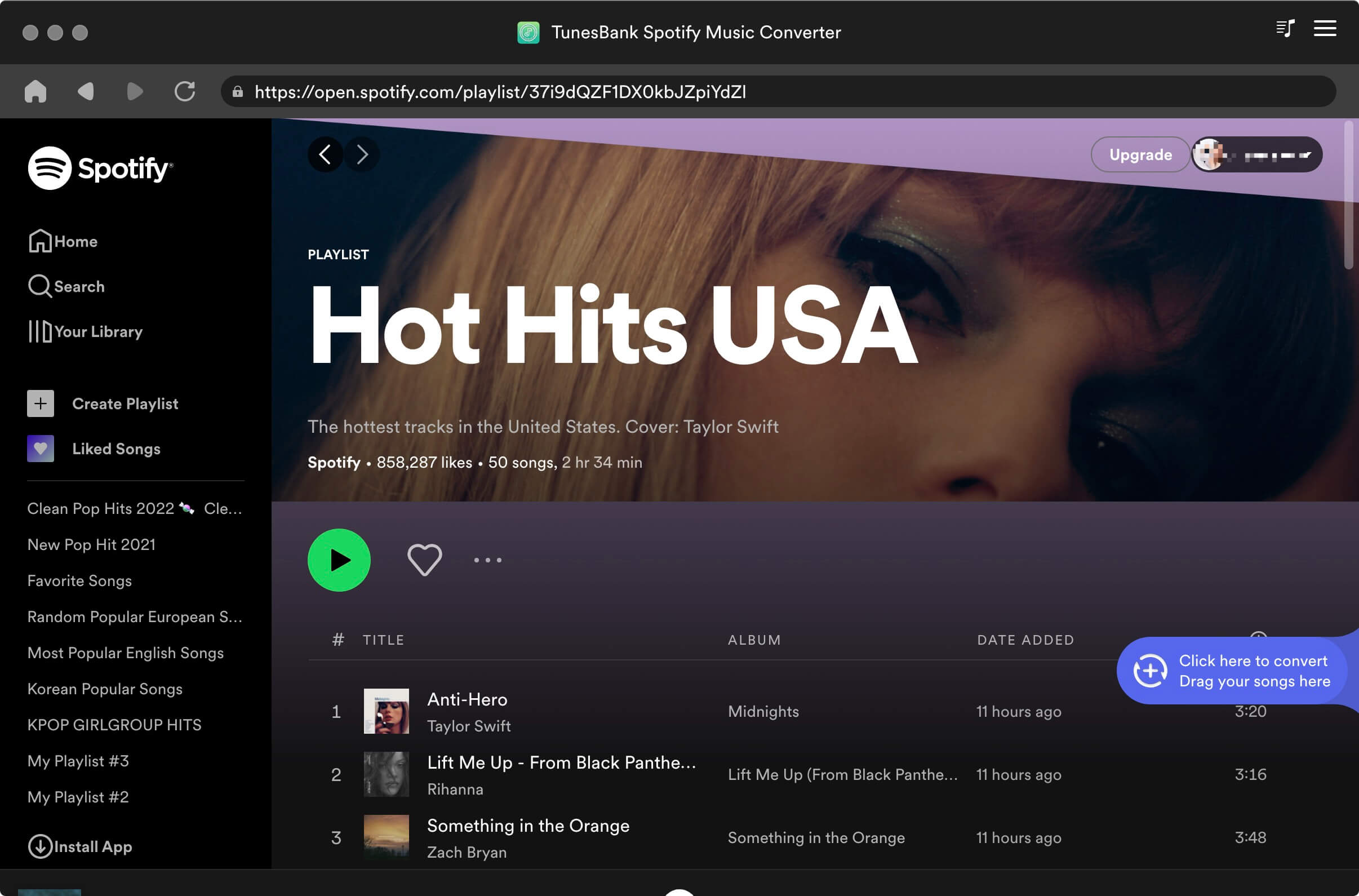Image resolution: width=1359 pixels, height=896 pixels.
Task: Click the Install App download icon
Action: pos(40,846)
